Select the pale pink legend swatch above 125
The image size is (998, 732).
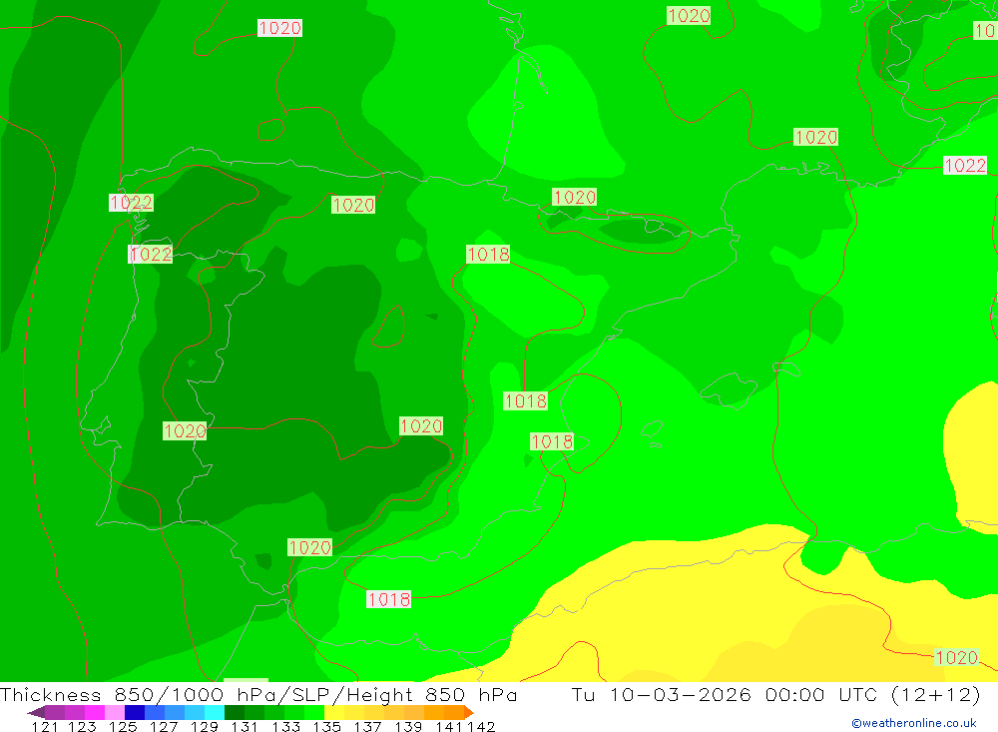point(114,712)
